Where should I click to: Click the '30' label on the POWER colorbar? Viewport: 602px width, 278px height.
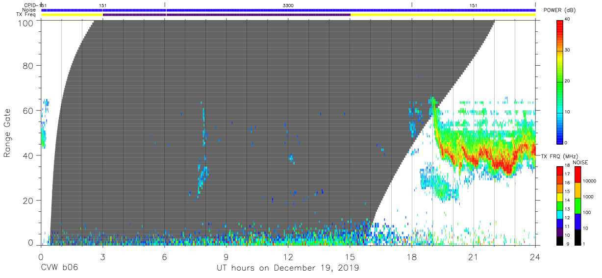click(567, 50)
